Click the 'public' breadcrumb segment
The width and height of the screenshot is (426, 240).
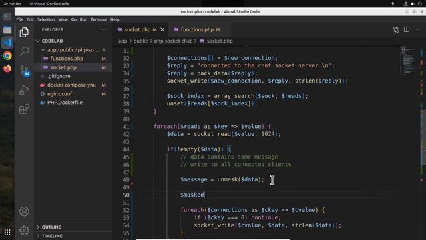140,41
